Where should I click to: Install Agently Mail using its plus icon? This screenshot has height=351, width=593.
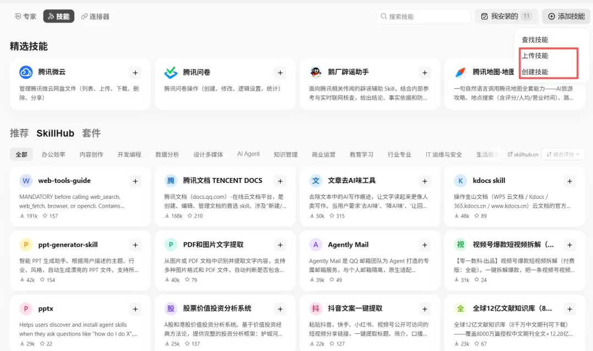424,245
